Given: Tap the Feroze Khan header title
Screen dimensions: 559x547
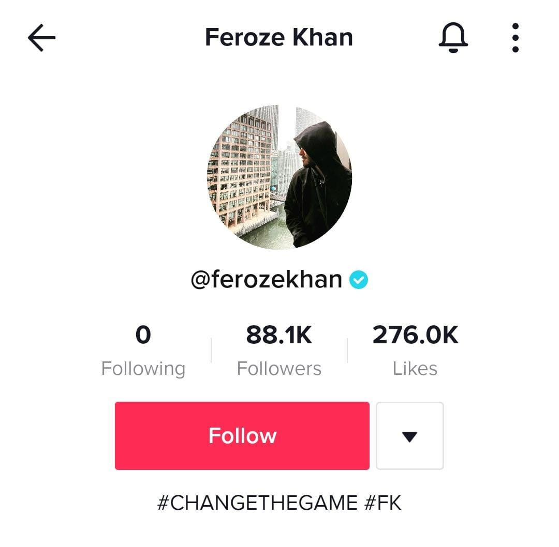Looking at the screenshot, I should (279, 37).
